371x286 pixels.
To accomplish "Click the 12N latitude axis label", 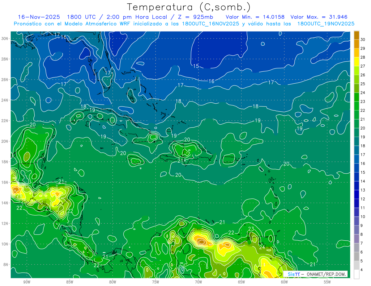I will point(5,223).
